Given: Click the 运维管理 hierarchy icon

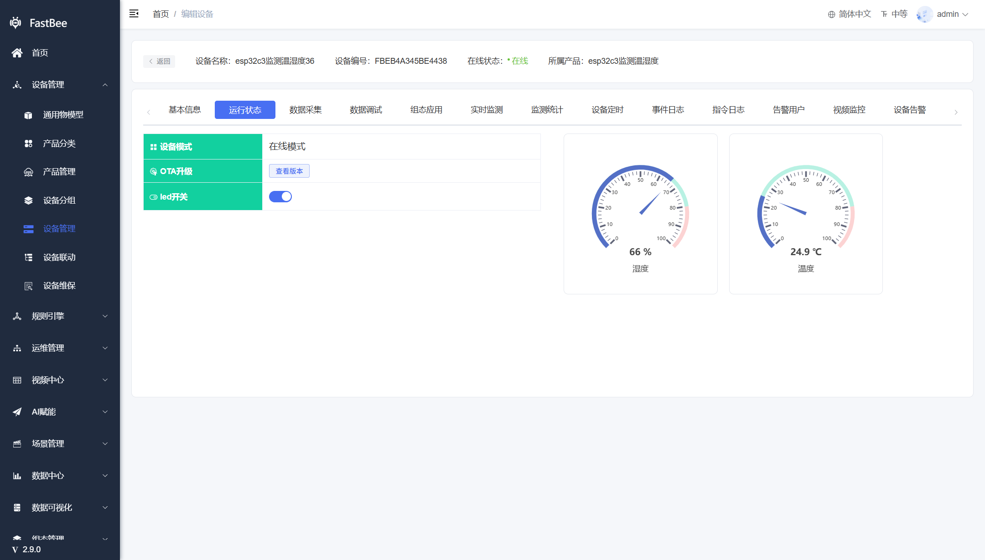Looking at the screenshot, I should (x=17, y=348).
